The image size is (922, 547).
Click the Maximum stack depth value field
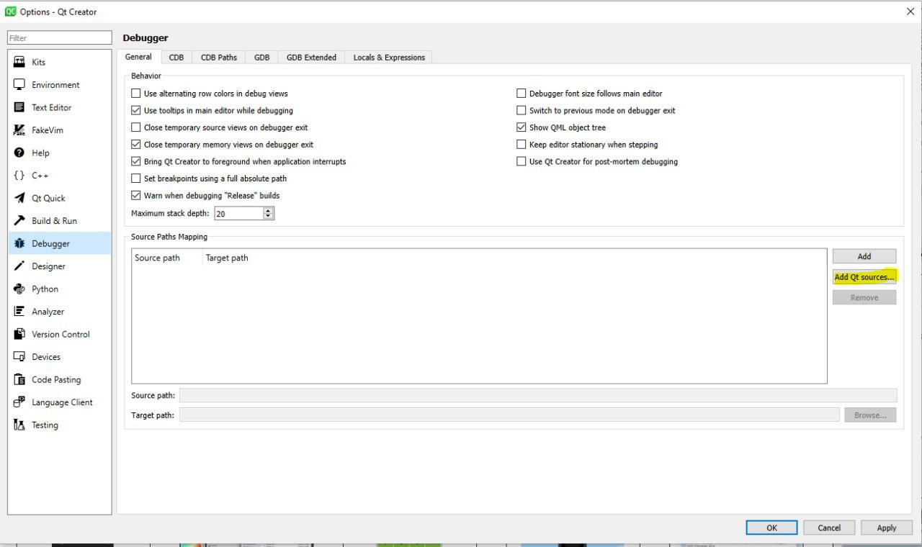(x=239, y=214)
